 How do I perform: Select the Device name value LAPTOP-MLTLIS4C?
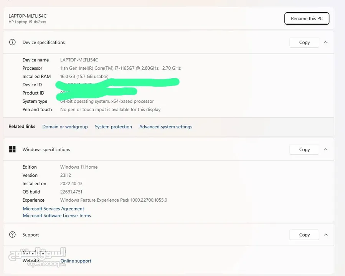tap(79, 60)
